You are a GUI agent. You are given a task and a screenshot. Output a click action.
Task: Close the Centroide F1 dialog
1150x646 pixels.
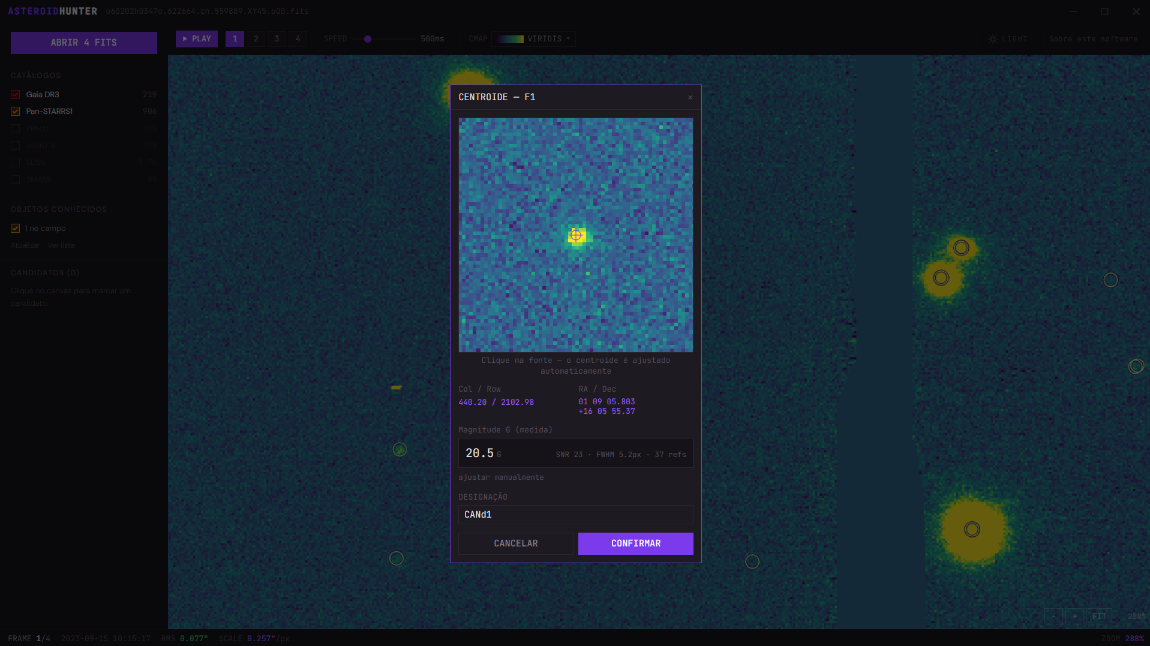pyautogui.click(x=690, y=97)
